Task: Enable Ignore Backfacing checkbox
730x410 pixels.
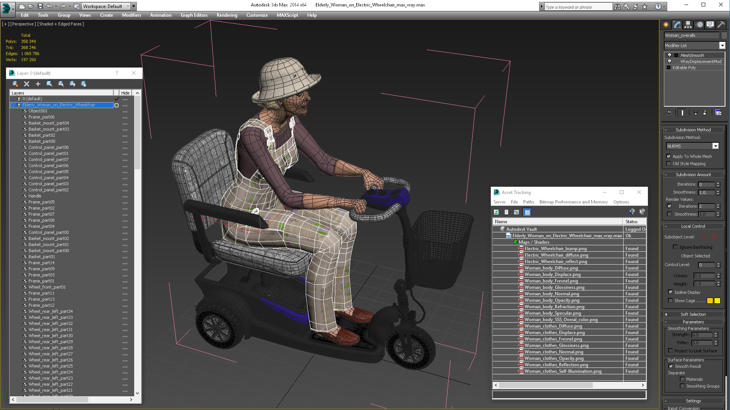Action: click(x=675, y=247)
